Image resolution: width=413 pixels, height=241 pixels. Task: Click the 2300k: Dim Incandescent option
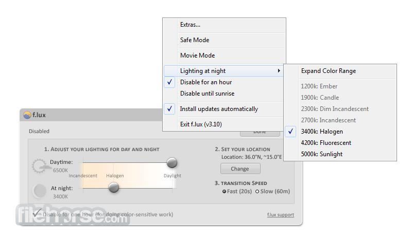[340, 109]
